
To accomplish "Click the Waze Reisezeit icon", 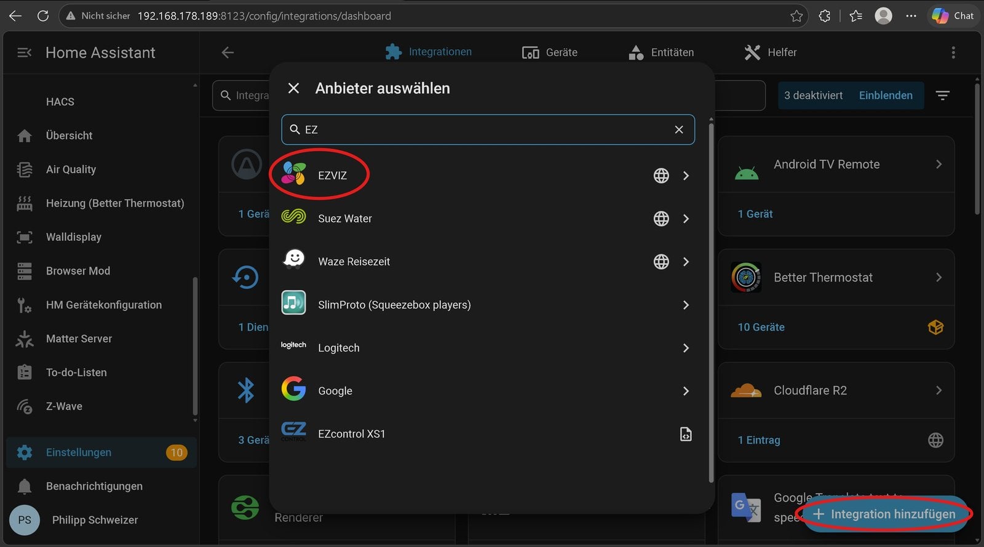I will [x=294, y=259].
